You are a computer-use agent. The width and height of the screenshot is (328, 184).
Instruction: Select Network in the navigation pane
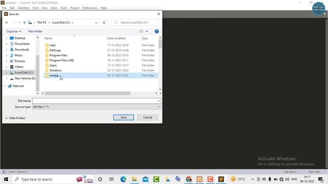(x=18, y=86)
